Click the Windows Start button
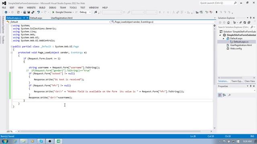Screen dimensions: 257x144 pos(5,141)
